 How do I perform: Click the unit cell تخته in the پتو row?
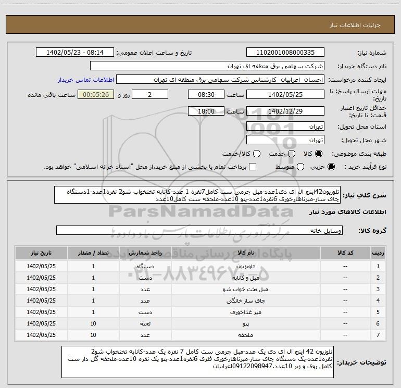pyautogui.click(x=145, y=323)
